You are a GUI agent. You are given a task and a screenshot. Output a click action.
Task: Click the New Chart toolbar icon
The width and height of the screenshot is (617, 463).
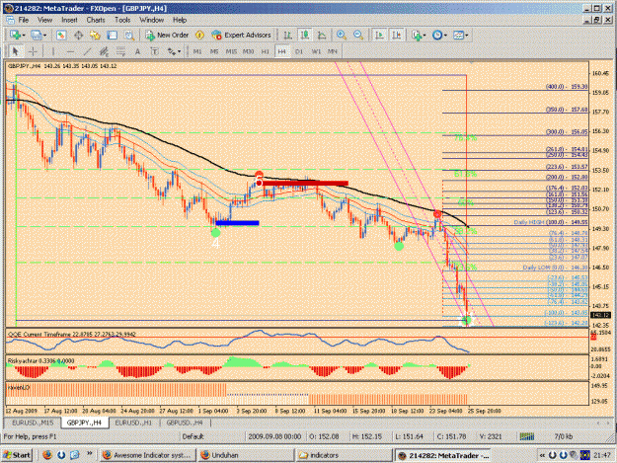[x=15, y=35]
